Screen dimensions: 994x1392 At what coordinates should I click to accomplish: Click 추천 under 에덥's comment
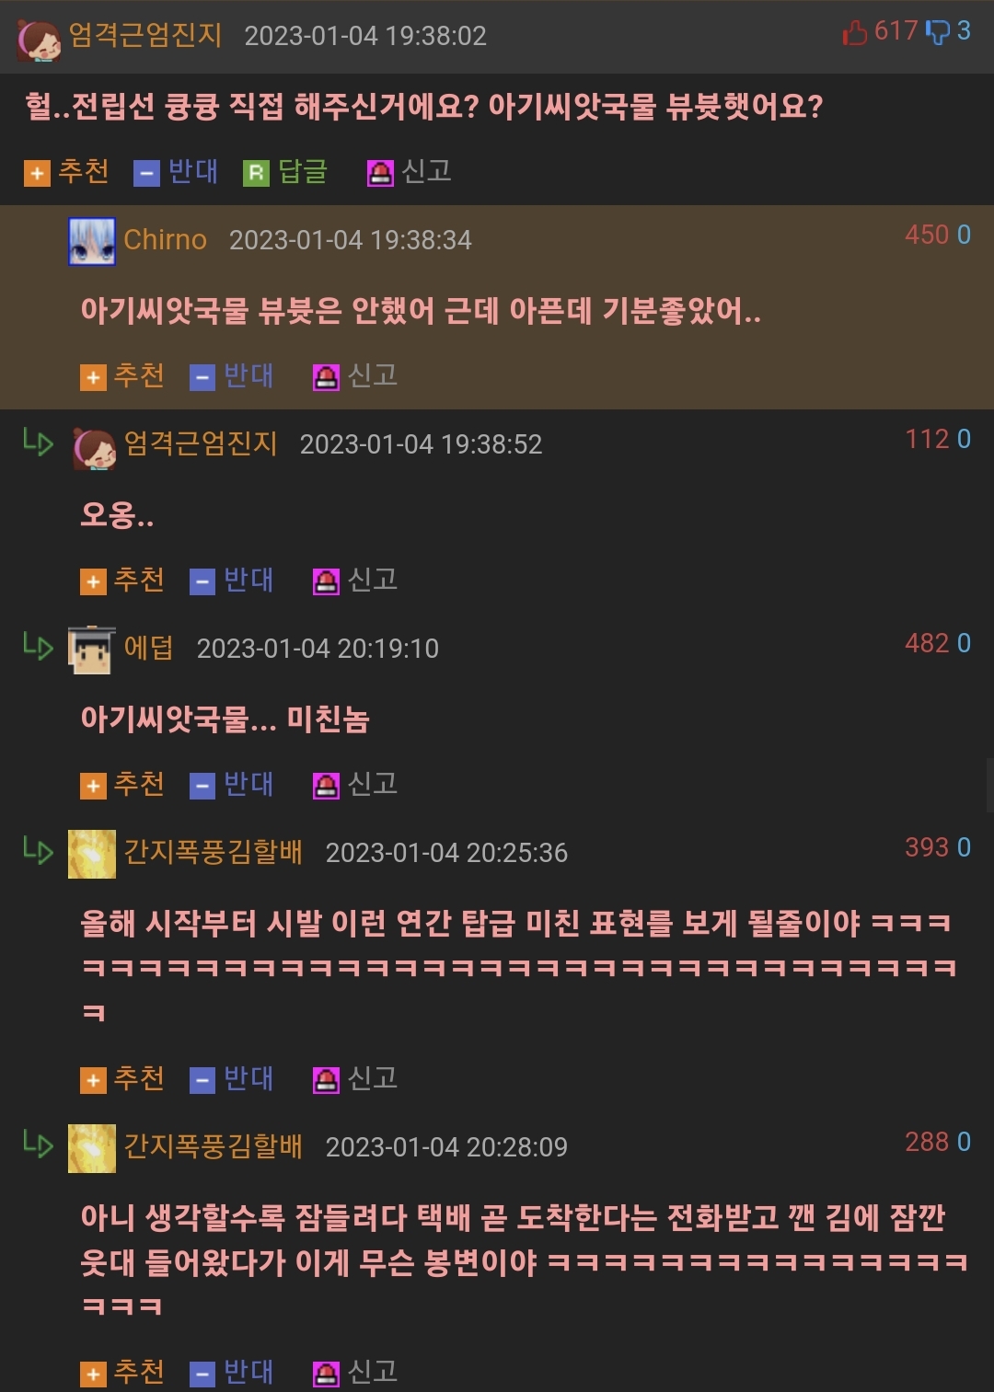pyautogui.click(x=122, y=784)
